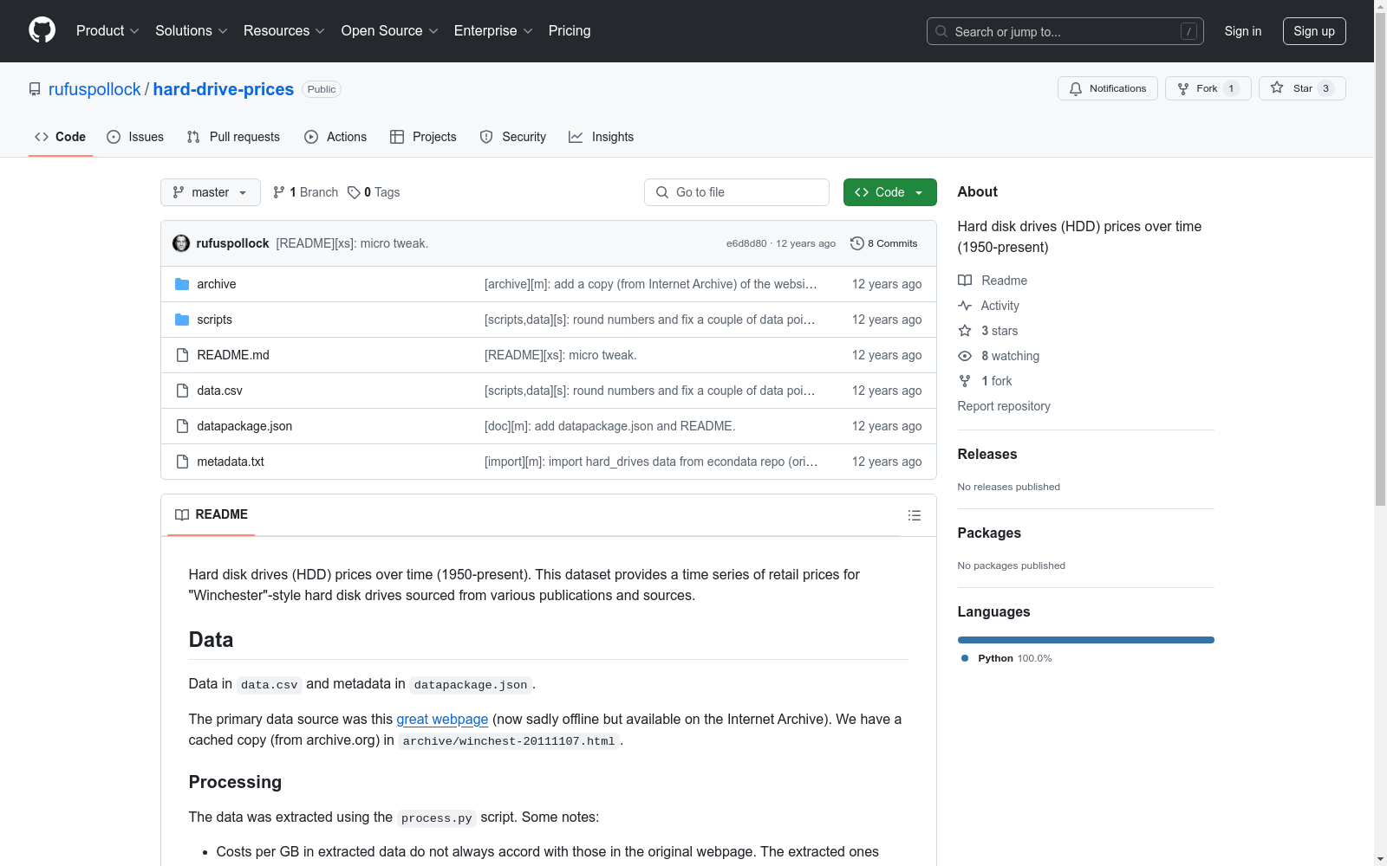Open the metadata.txt file name link
This screenshot has width=1387, height=866.
click(x=231, y=462)
